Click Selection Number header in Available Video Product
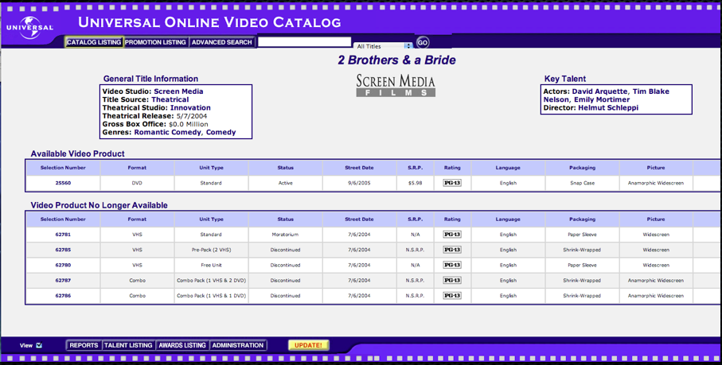 coord(63,168)
